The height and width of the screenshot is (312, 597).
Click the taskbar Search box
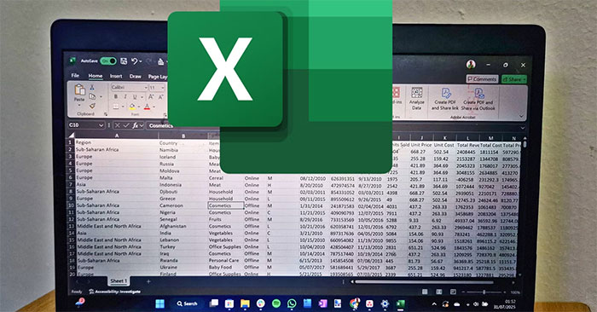click(x=188, y=303)
